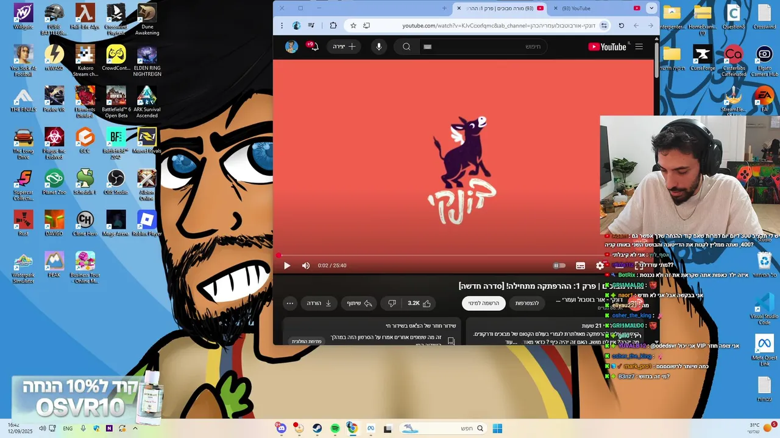Open taskbar volume speaker icon

(42, 428)
